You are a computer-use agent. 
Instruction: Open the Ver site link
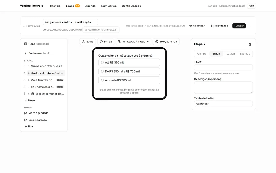click(212, 6)
